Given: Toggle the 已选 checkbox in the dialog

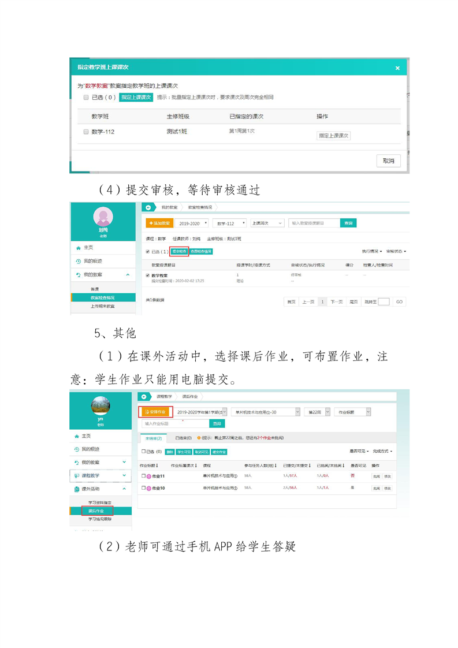Looking at the screenshot, I should (86, 98).
